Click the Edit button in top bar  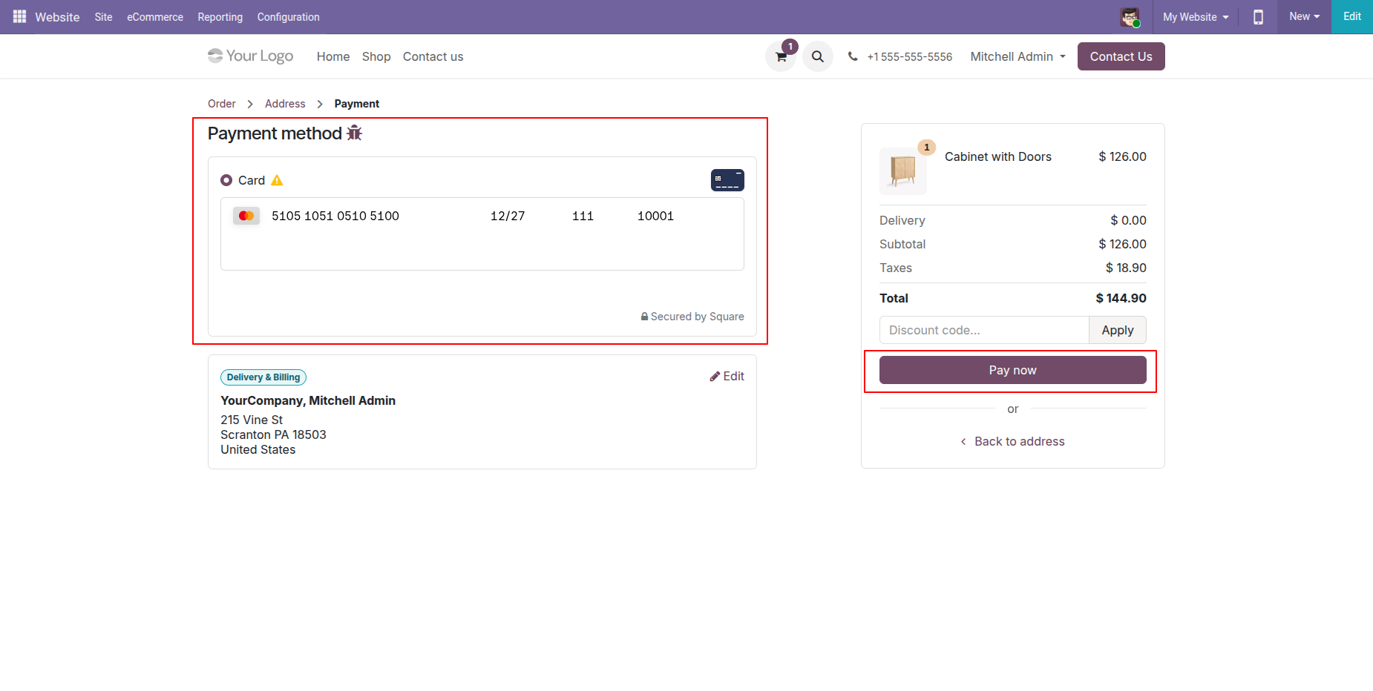click(1351, 16)
